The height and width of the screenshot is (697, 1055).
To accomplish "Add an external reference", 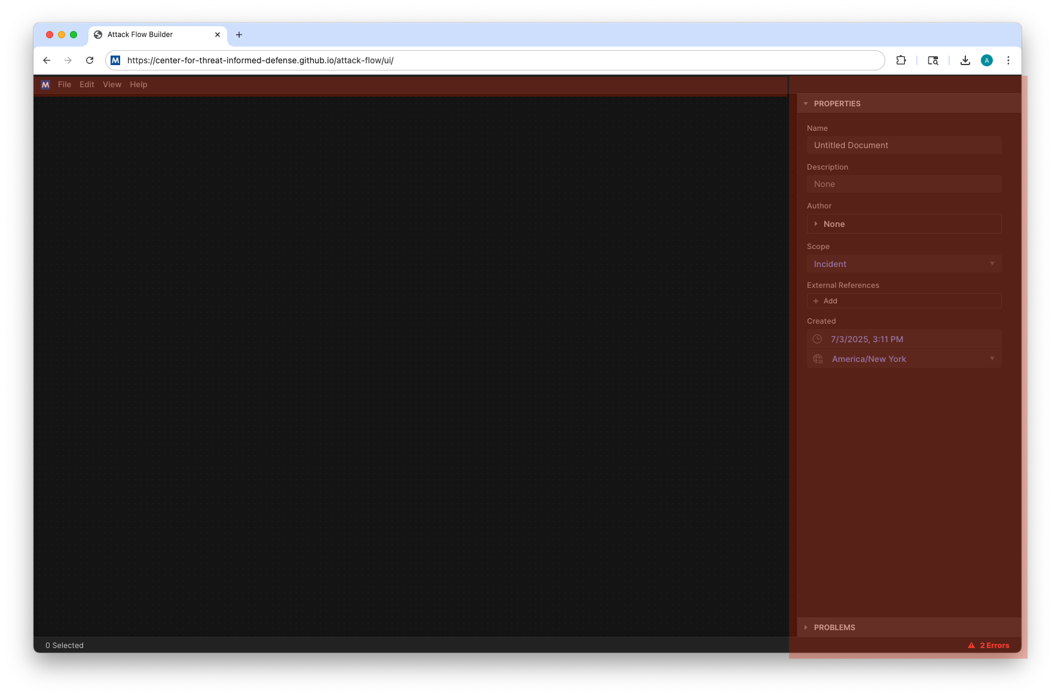I will point(904,301).
